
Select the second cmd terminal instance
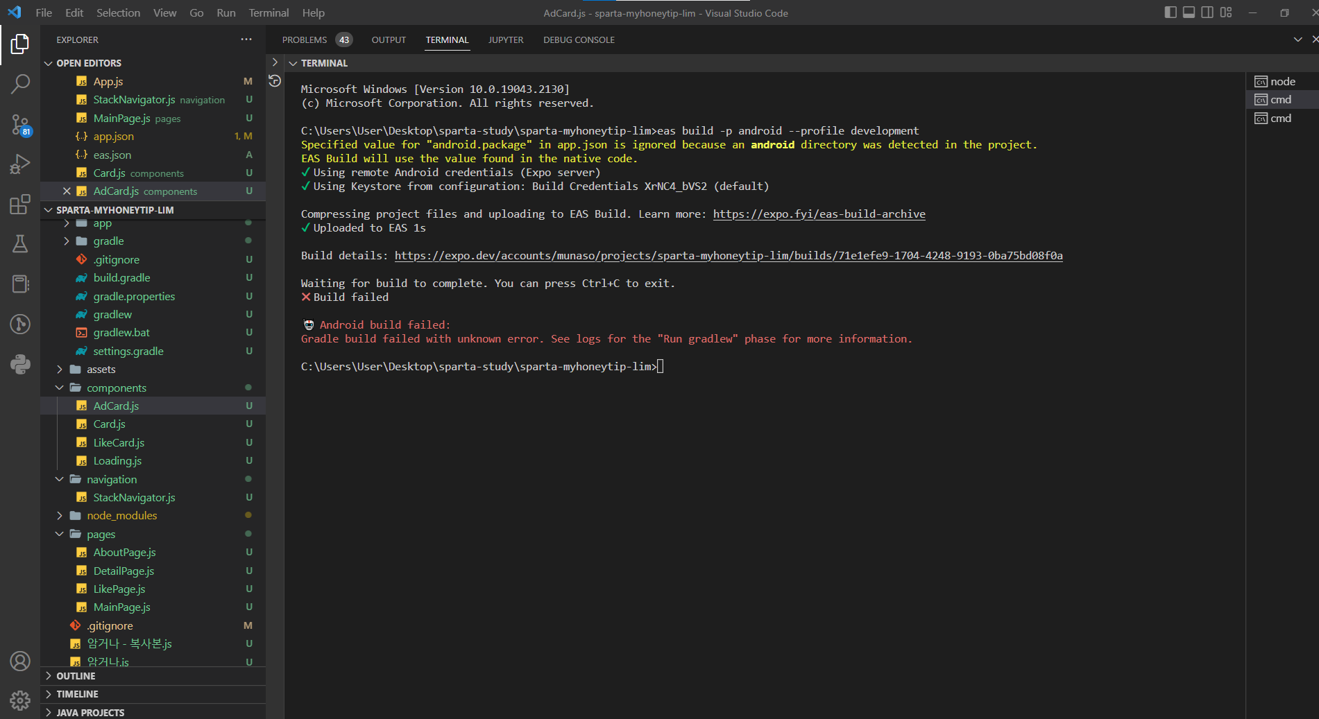click(x=1282, y=118)
